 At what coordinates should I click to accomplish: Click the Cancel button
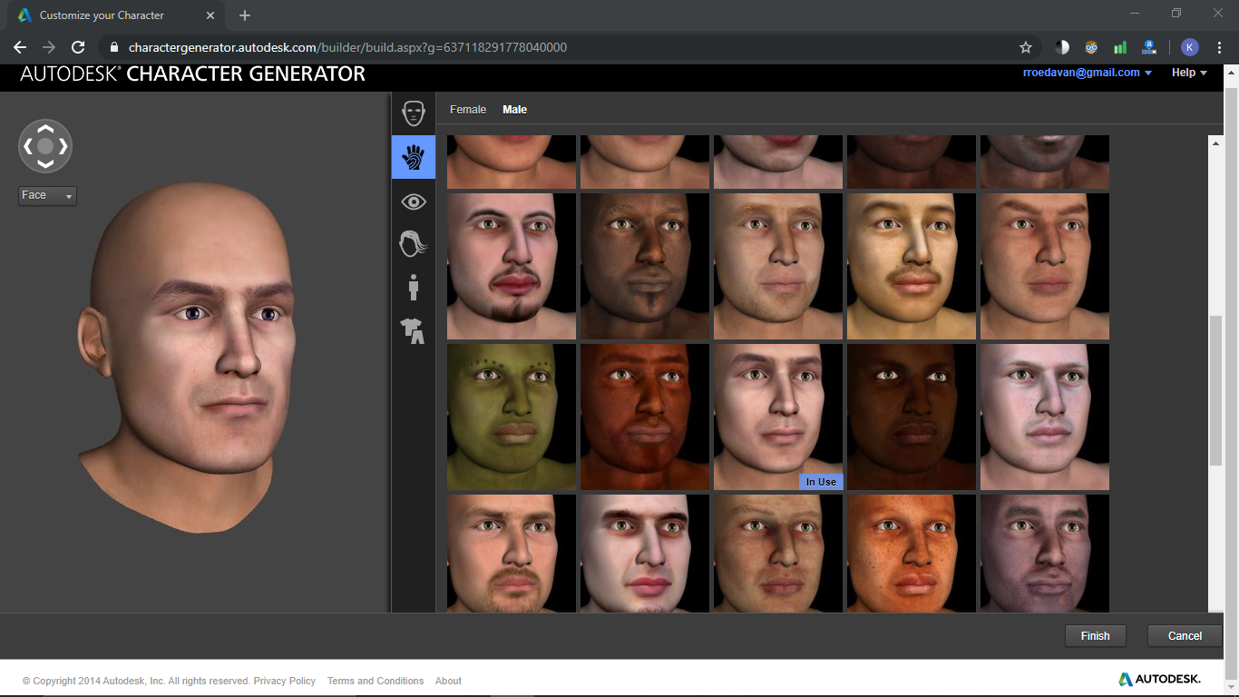click(1184, 635)
